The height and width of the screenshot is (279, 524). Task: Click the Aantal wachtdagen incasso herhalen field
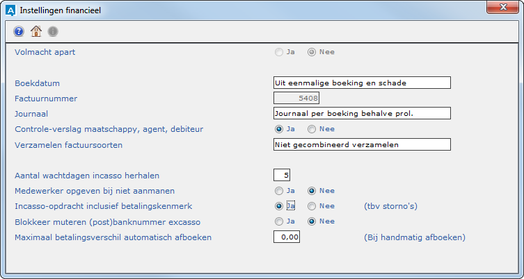[x=282, y=175]
